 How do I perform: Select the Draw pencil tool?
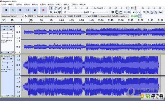(59, 8)
